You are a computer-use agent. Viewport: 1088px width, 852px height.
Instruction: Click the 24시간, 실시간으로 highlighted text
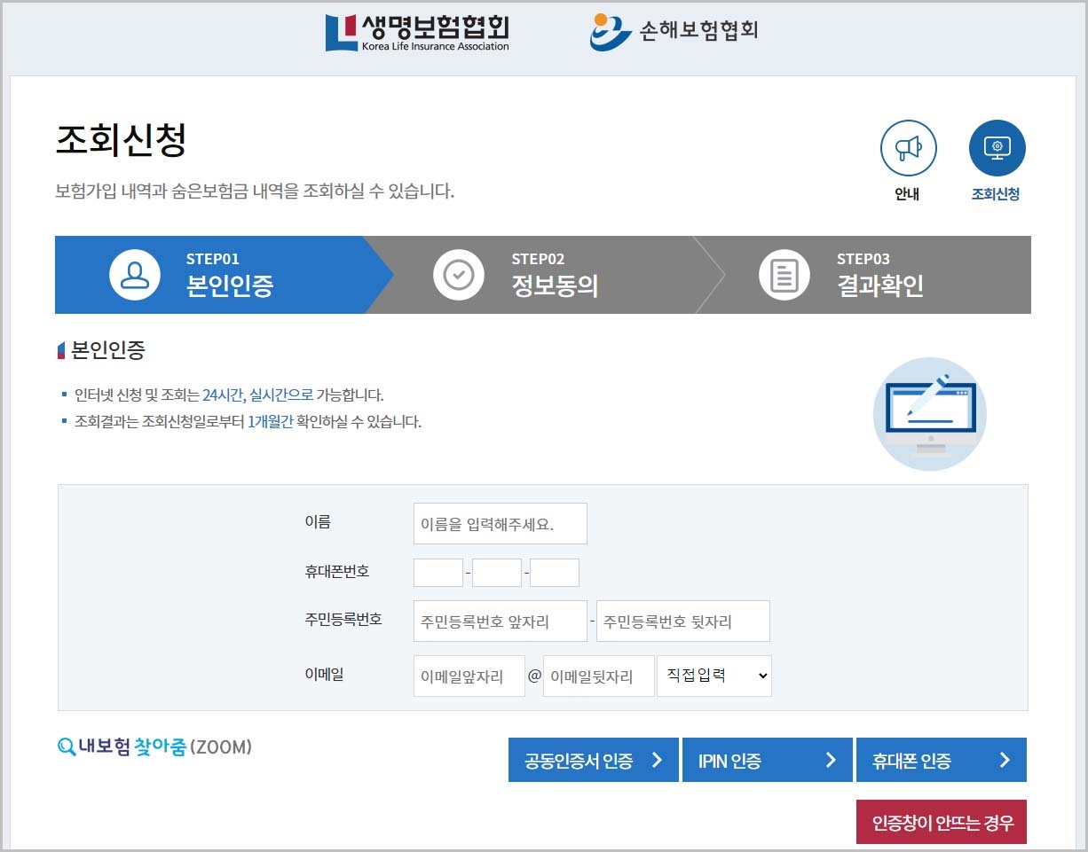(257, 395)
